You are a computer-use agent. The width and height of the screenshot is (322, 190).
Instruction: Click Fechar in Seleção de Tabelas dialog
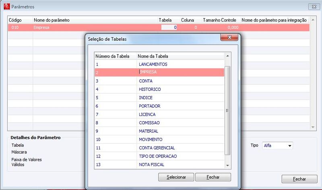click(x=213, y=177)
